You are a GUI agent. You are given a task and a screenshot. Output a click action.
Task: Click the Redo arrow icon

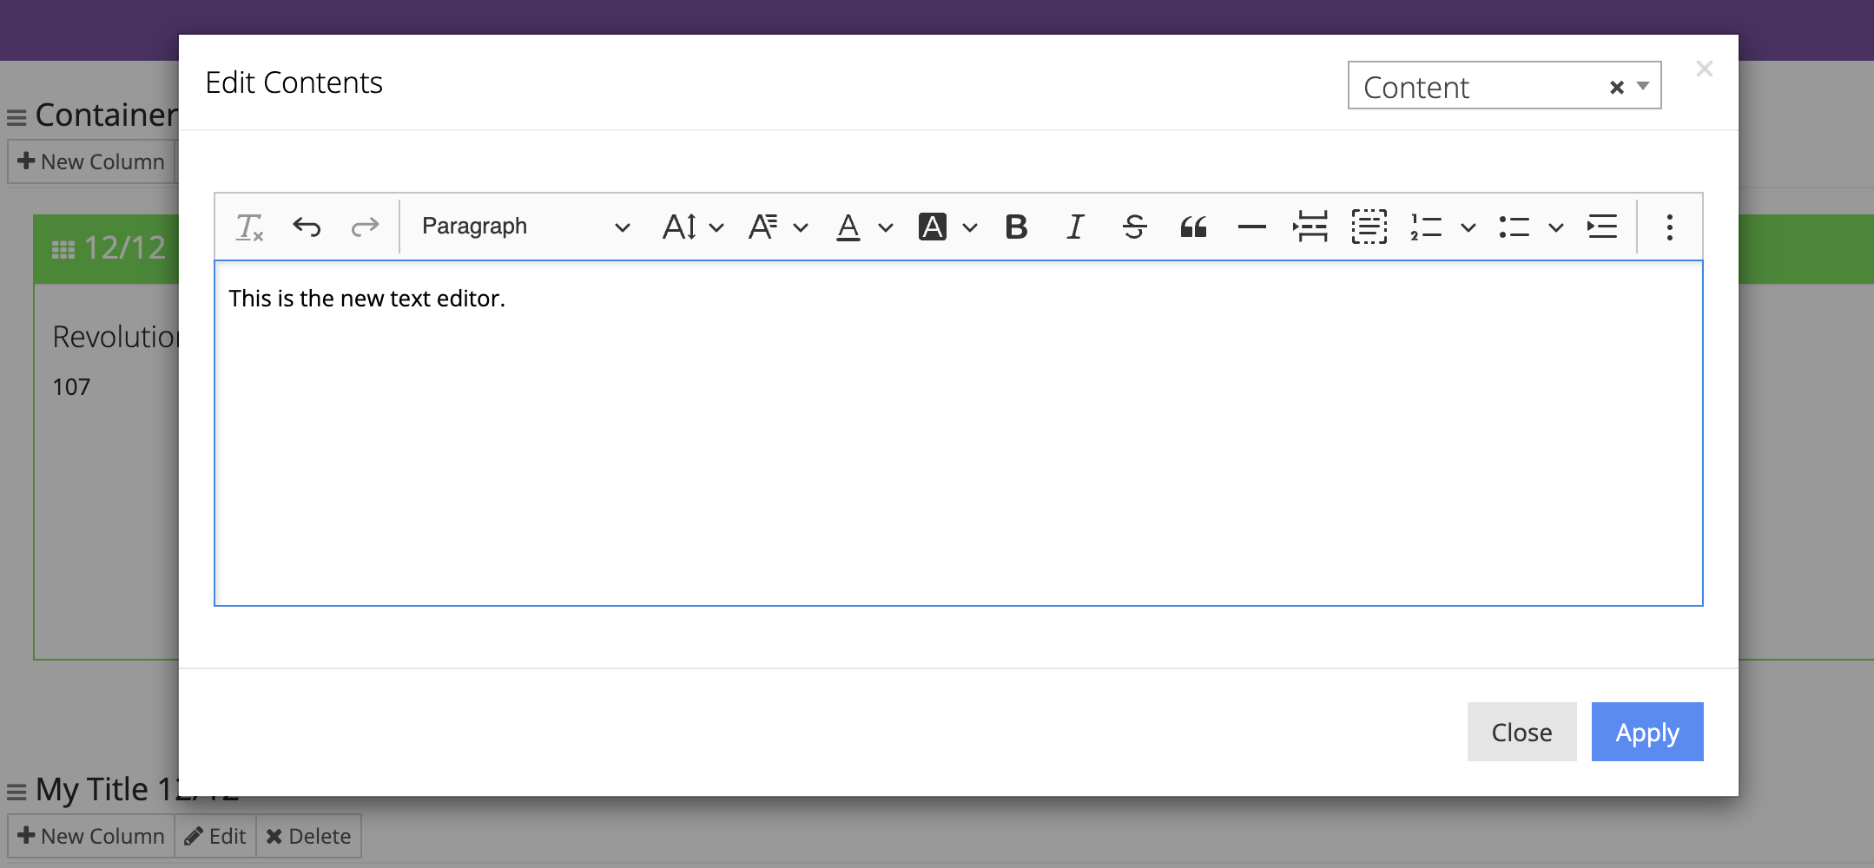tap(365, 227)
